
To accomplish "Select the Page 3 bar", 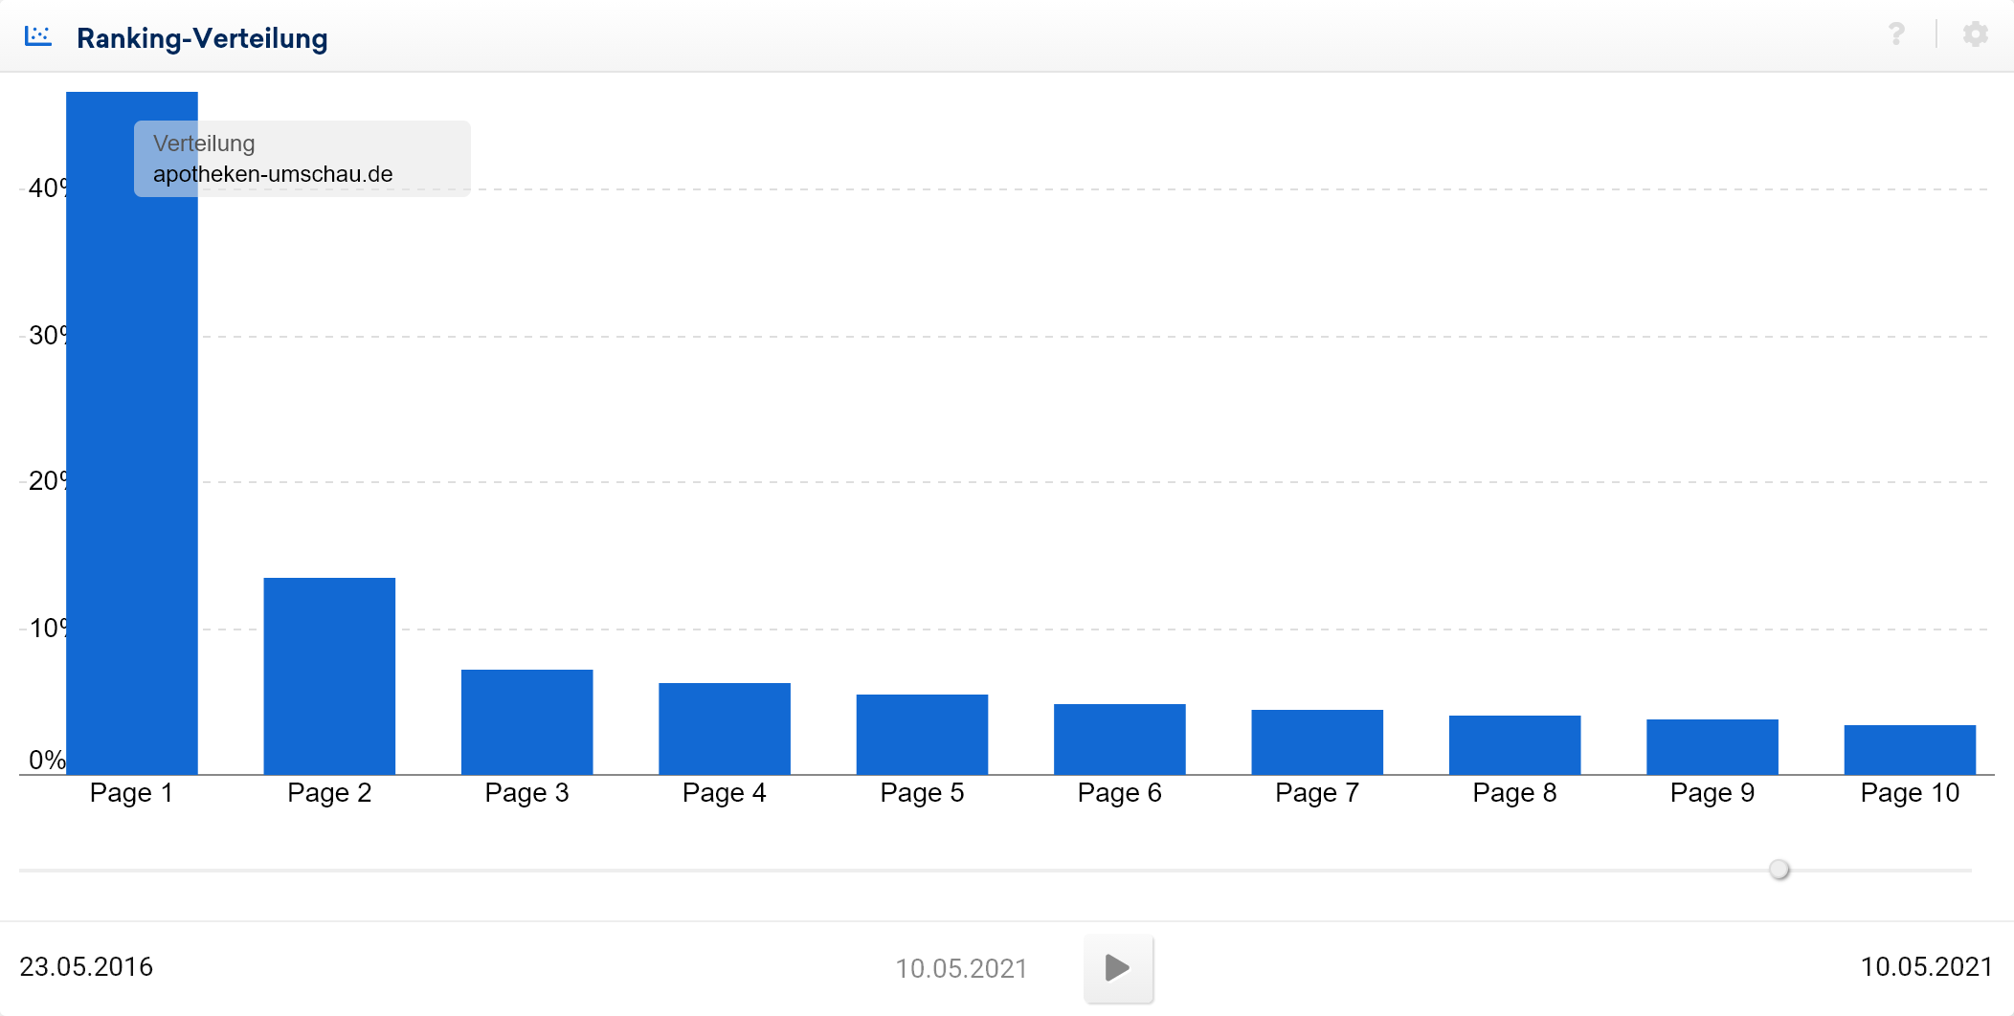I will pyautogui.click(x=526, y=721).
